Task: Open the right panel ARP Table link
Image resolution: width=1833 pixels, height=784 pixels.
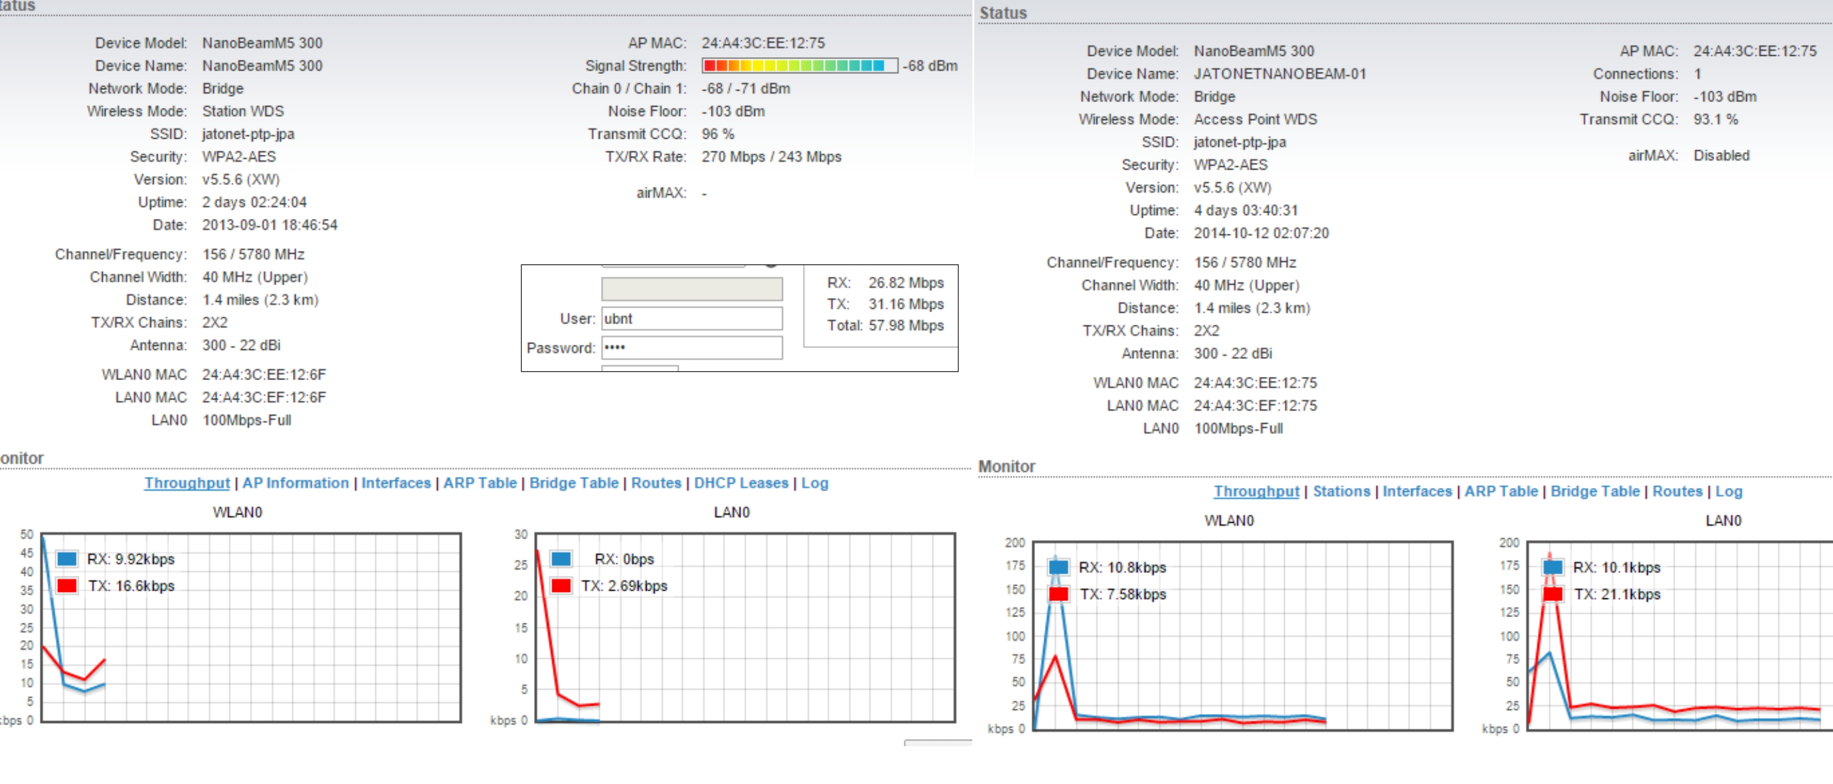Action: [x=1501, y=492]
